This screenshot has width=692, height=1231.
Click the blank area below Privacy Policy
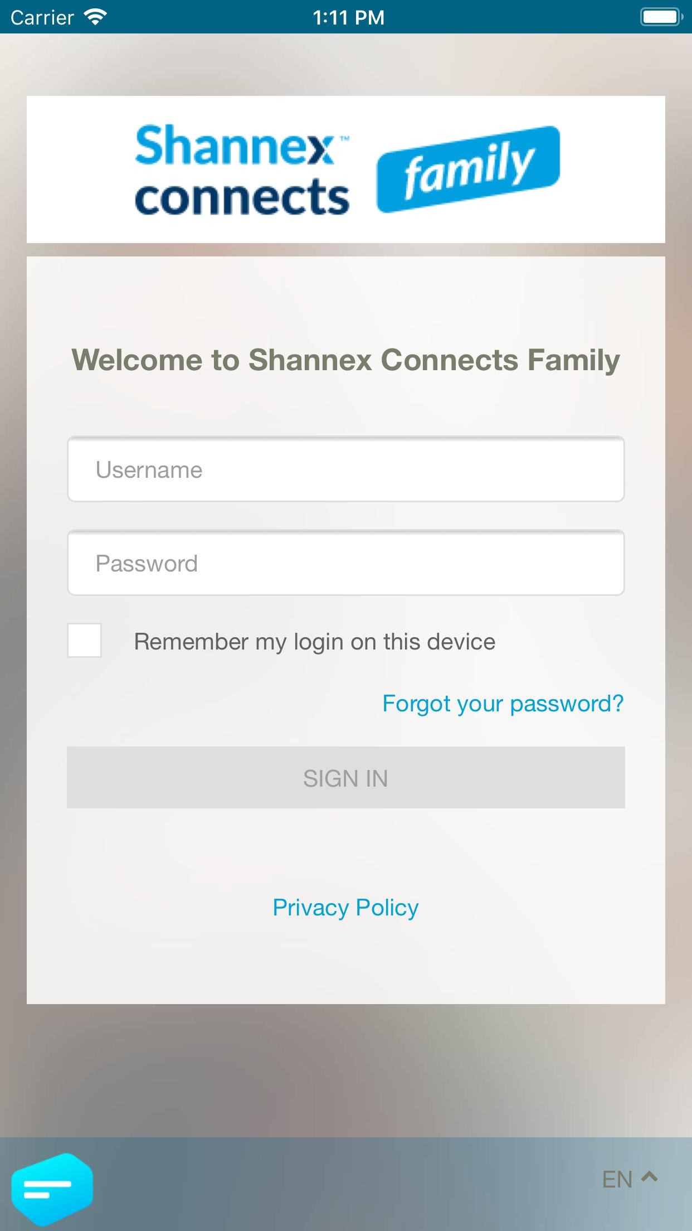tap(346, 965)
